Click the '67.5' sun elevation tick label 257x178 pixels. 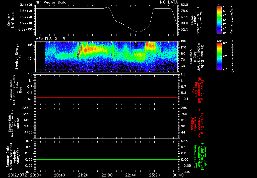(x=184, y=17)
